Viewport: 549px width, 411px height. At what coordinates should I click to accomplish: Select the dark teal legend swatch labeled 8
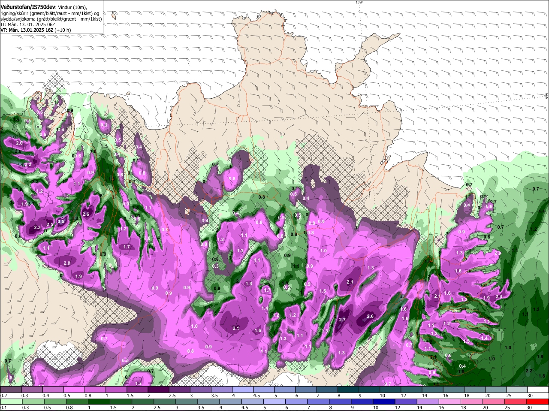point(348,389)
